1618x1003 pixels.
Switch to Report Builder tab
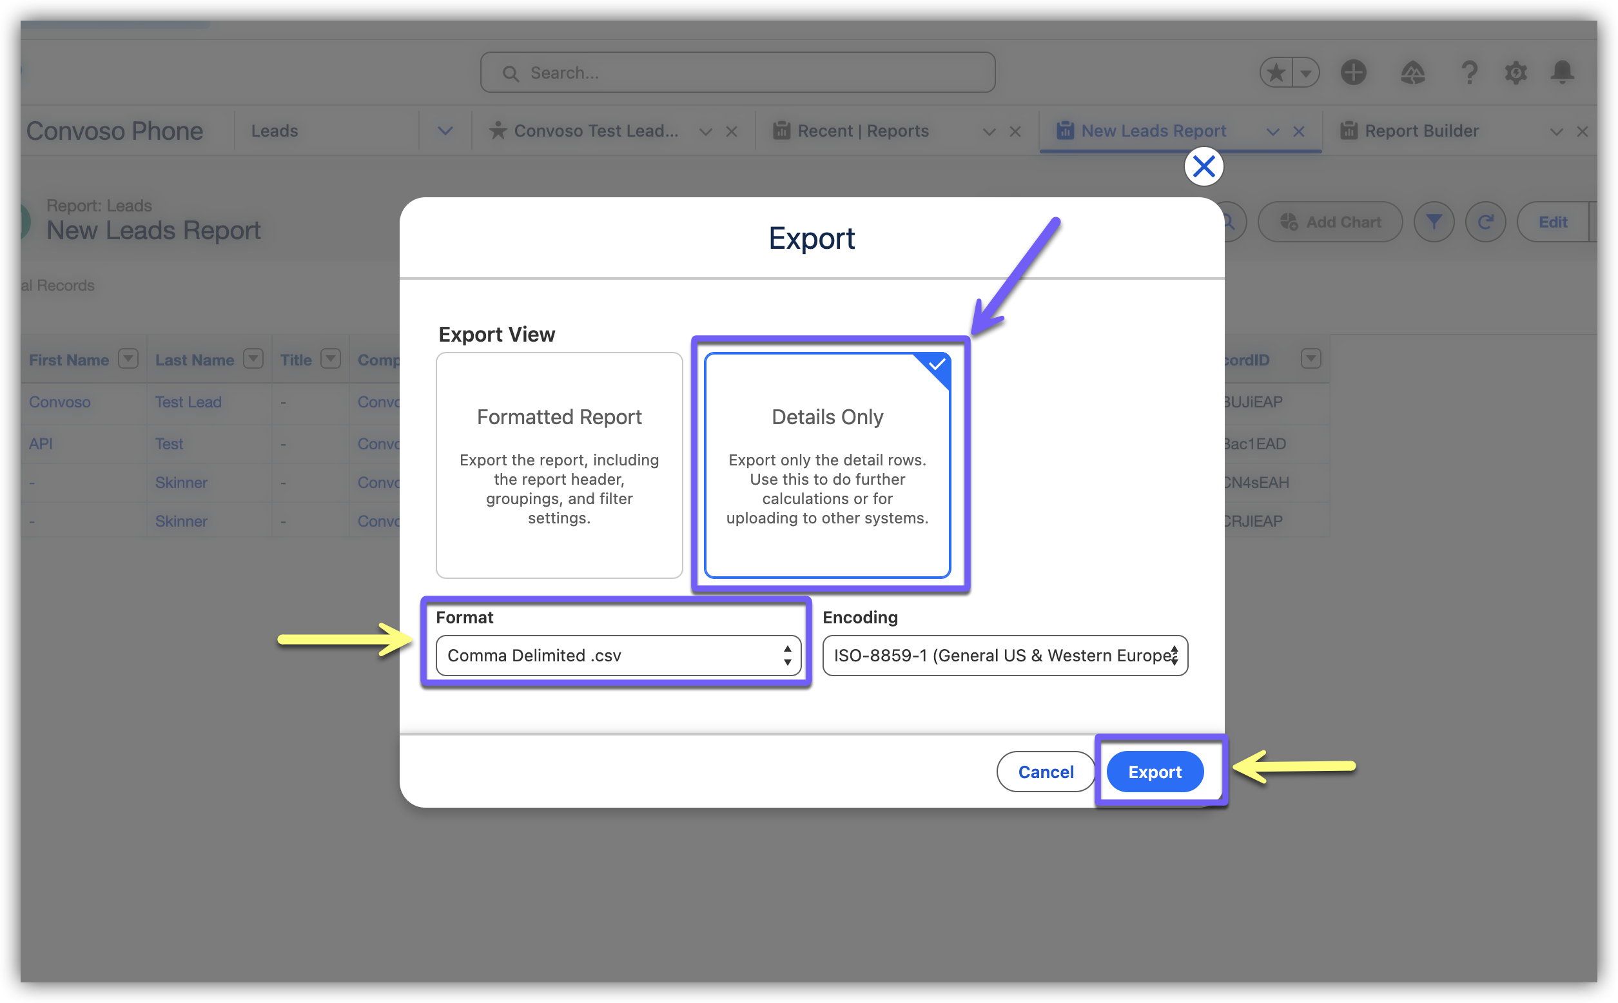pyautogui.click(x=1421, y=131)
